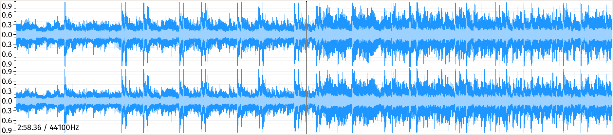Image resolution: width=613 pixels, height=135 pixels.
Task: Click the negative 0.6 label of the upper channel scale
Action: (x=7, y=54)
